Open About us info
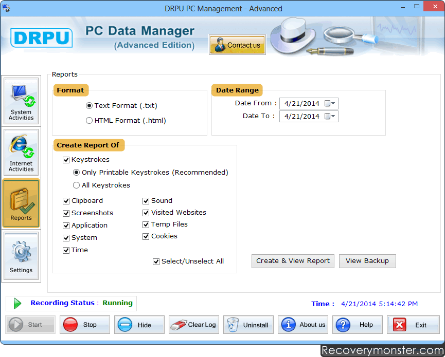 coord(303,325)
